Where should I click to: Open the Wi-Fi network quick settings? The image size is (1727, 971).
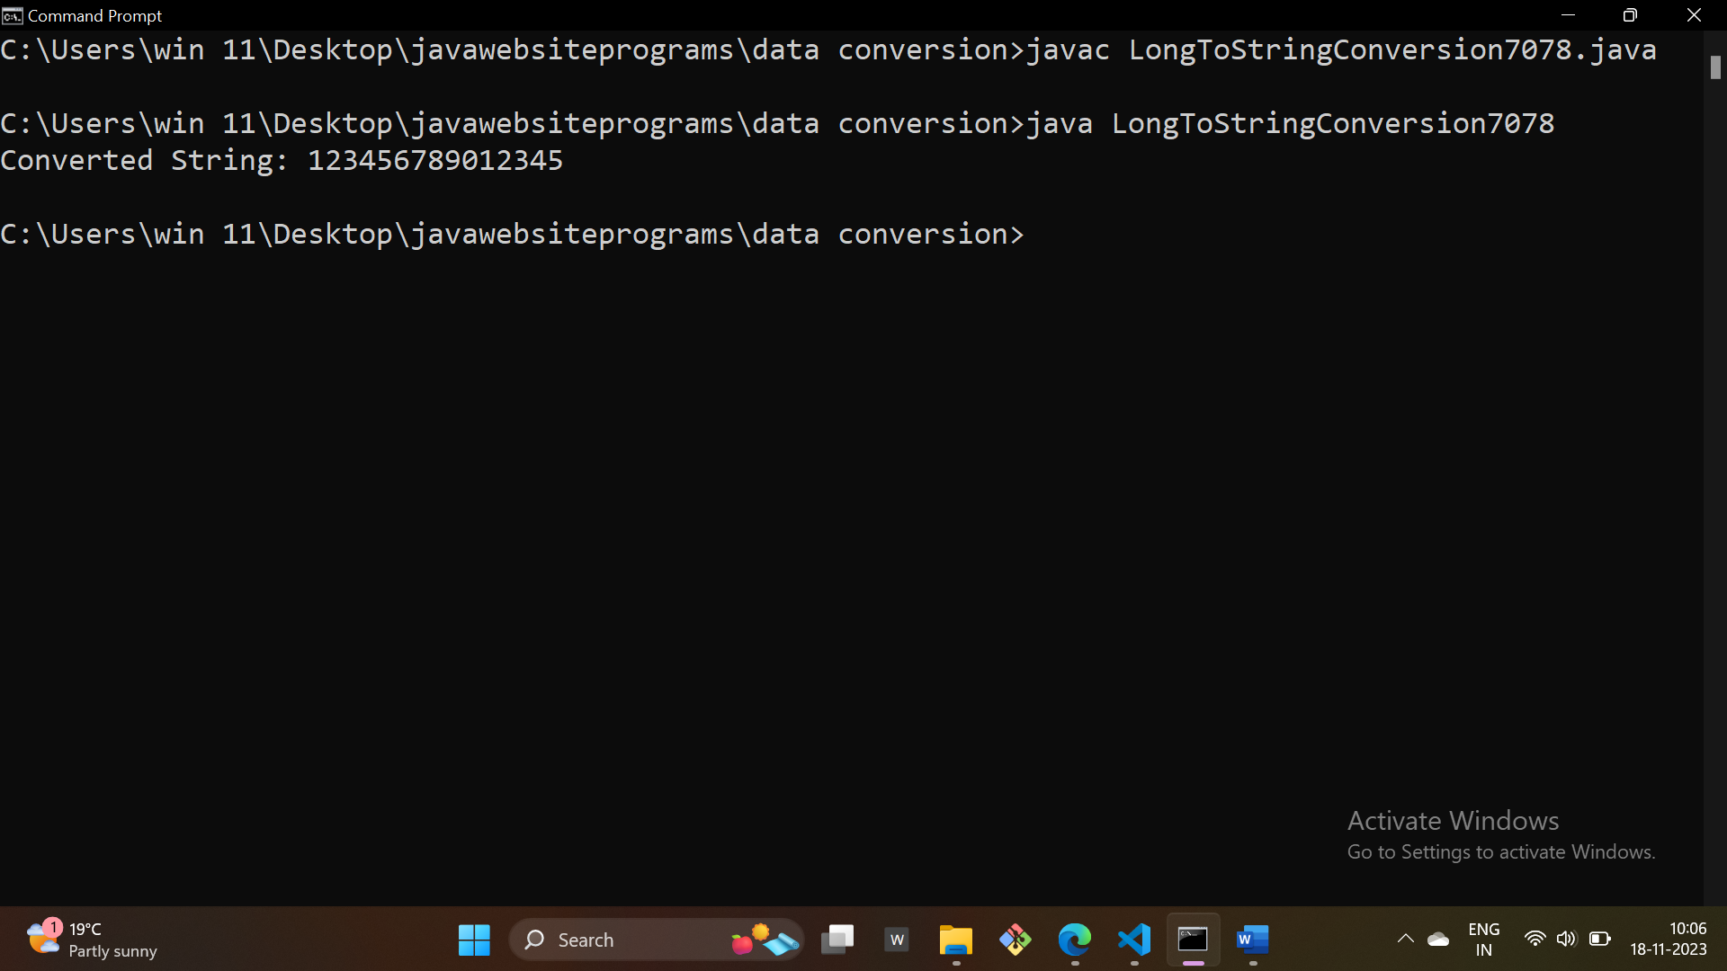pos(1535,940)
